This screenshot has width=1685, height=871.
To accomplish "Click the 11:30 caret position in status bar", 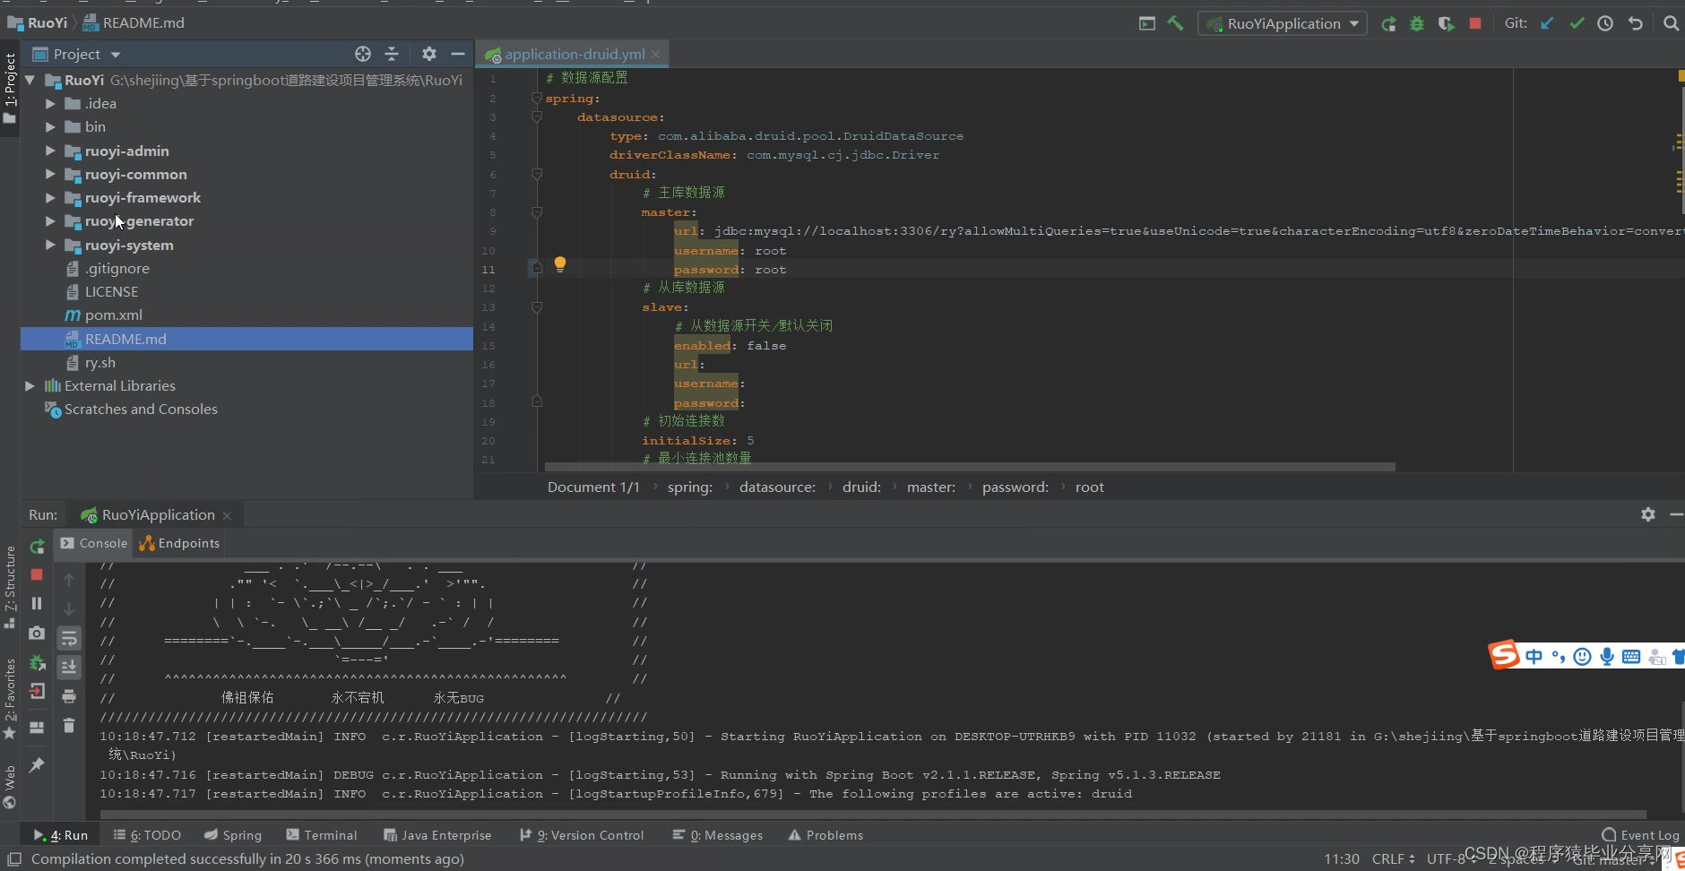I will 1342,858.
